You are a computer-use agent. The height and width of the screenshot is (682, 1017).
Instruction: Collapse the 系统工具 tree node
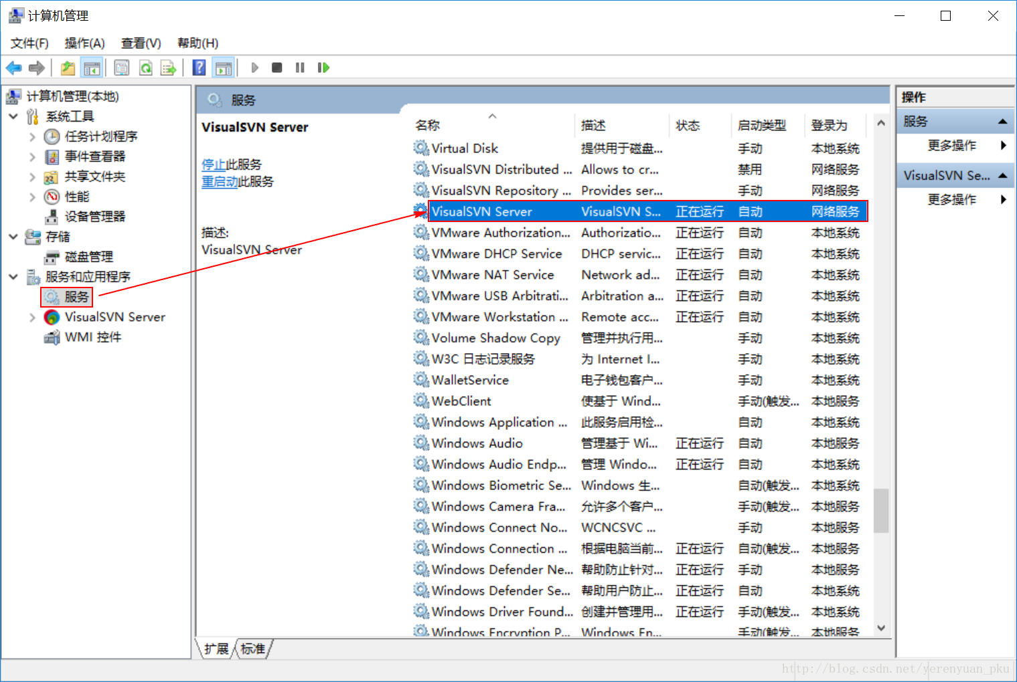(x=13, y=116)
